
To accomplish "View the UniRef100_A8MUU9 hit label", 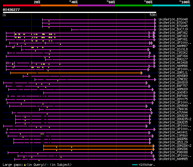I will pyautogui.click(x=173, y=89).
